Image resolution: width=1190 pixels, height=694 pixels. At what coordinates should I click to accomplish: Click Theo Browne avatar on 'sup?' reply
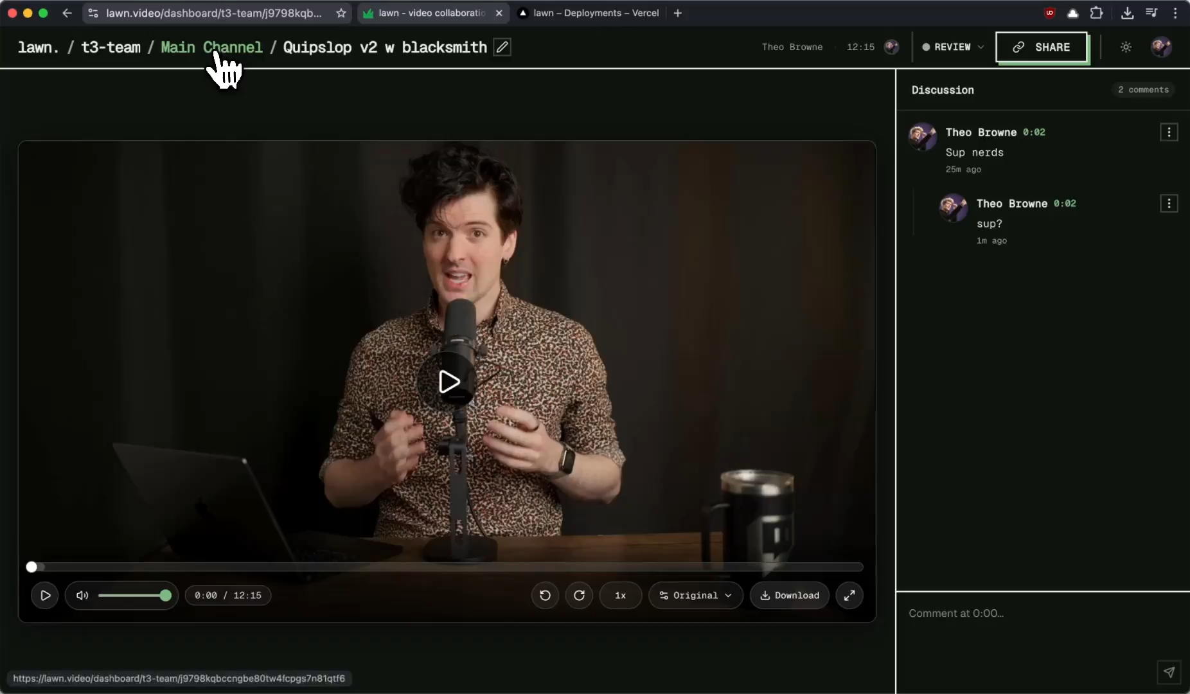(x=953, y=208)
